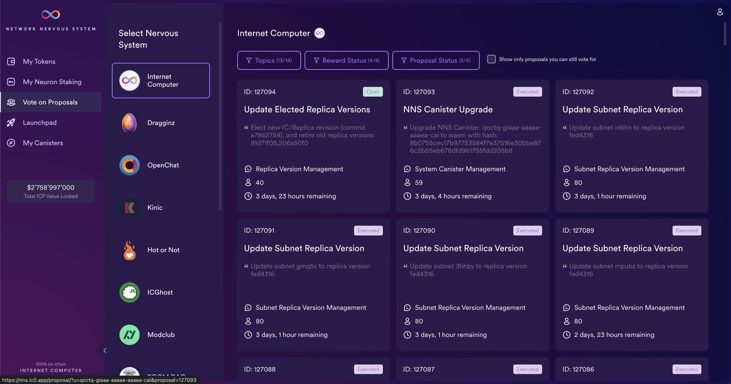Open partially visible proposal ID 127088
Screen dimensions: 731x384
pos(313,371)
